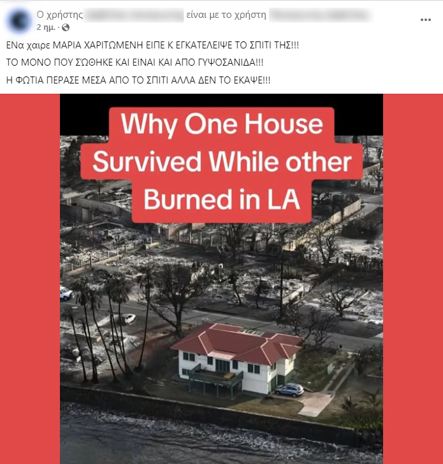Viewport: 443px width, 464px height.
Task: Click the post line starting 'ΕΝα χαιρε ΜΑΡΙΑ'
Action: tap(152, 45)
